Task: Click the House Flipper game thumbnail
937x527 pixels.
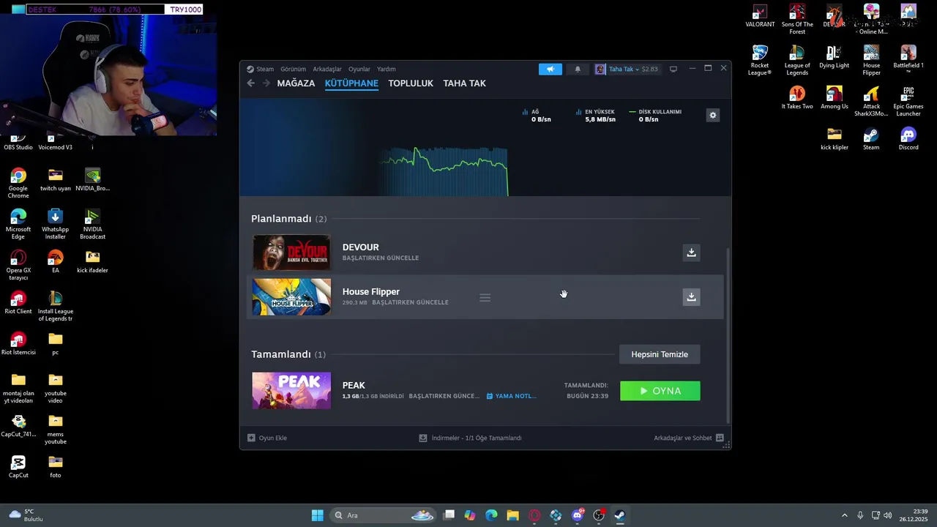Action: (x=291, y=296)
